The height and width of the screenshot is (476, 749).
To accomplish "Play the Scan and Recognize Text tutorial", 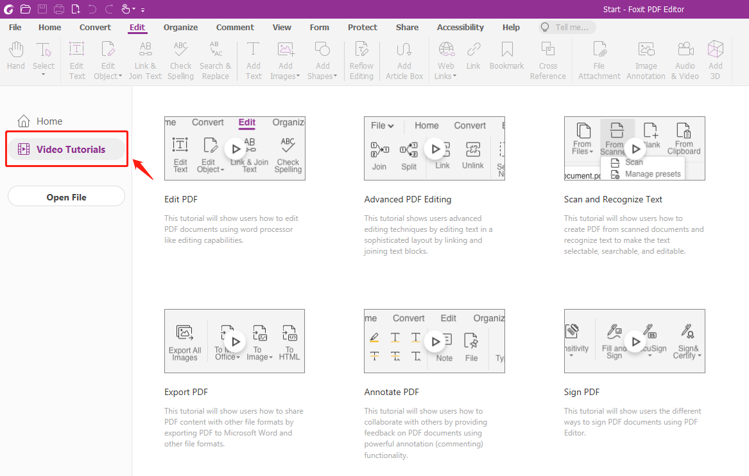I will click(x=635, y=148).
